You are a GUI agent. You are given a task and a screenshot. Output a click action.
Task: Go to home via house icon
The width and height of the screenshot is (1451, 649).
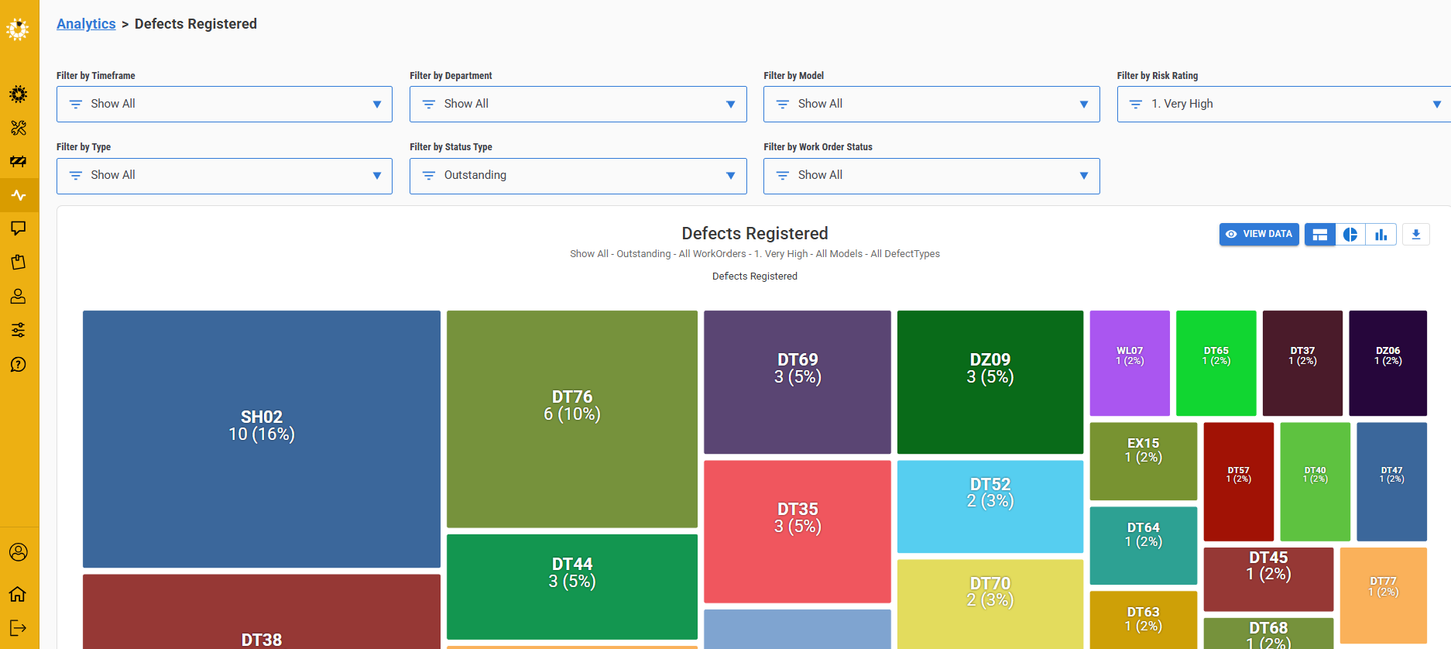tap(19, 594)
